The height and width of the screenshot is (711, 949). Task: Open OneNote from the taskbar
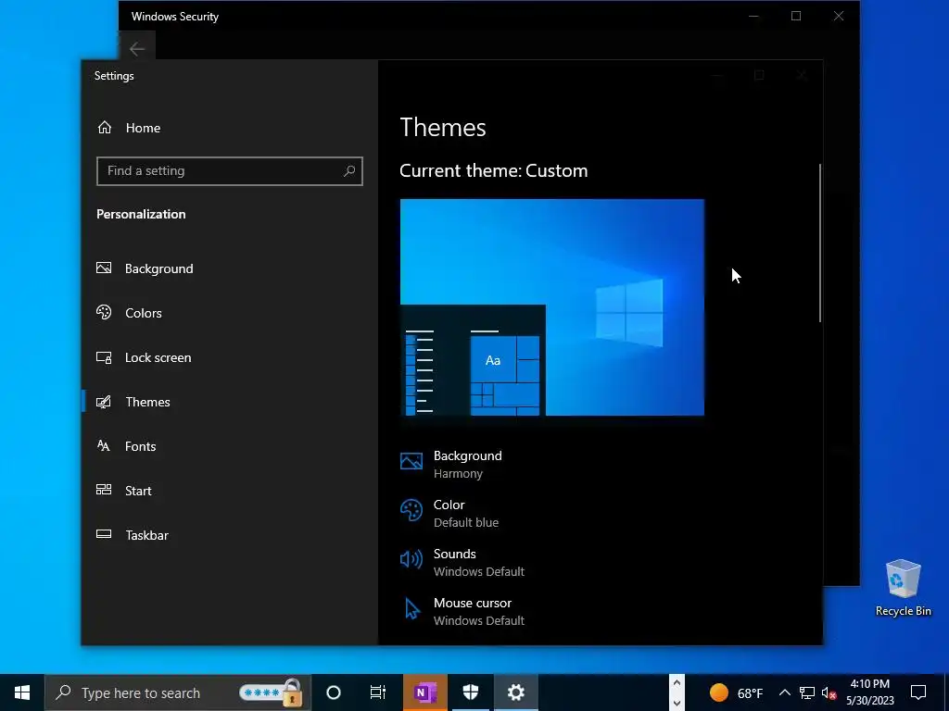(x=425, y=692)
